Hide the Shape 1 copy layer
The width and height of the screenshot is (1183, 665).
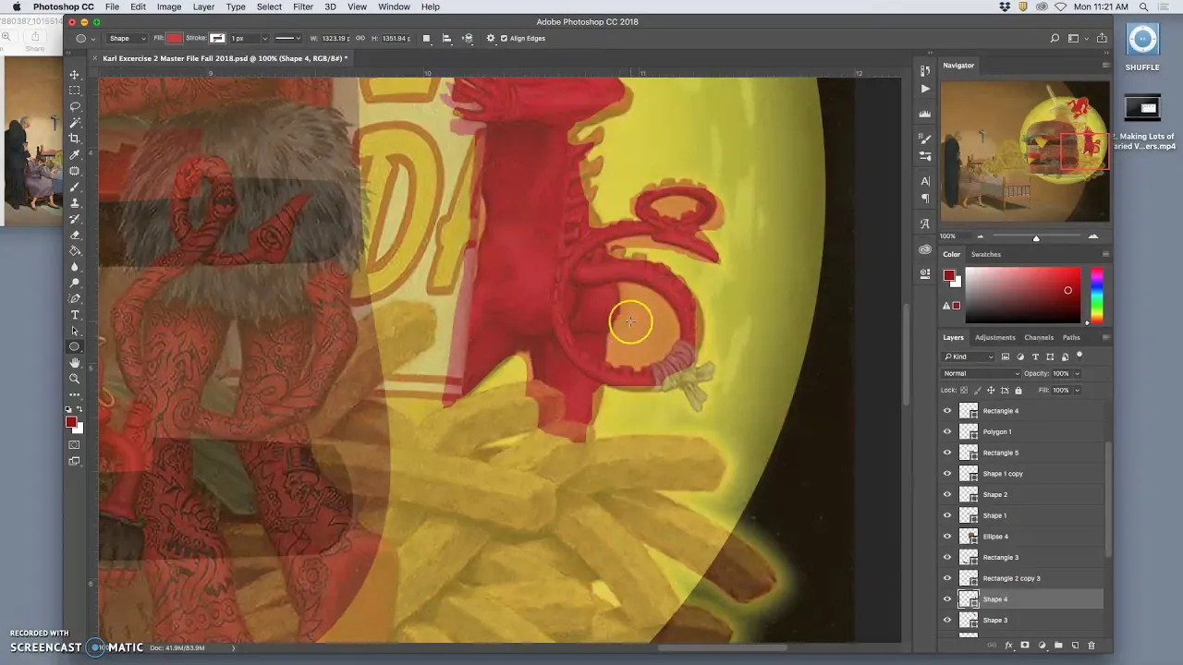click(946, 474)
